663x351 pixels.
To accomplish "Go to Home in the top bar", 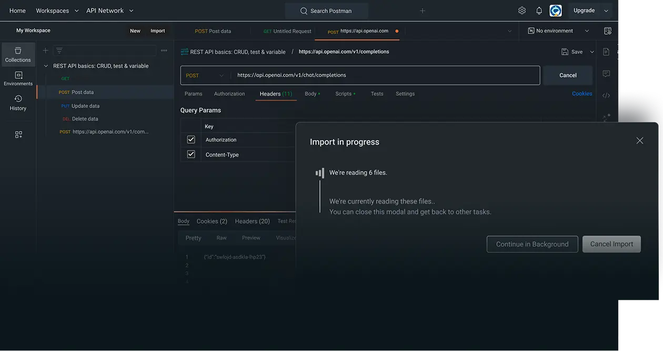I will [x=17, y=11].
